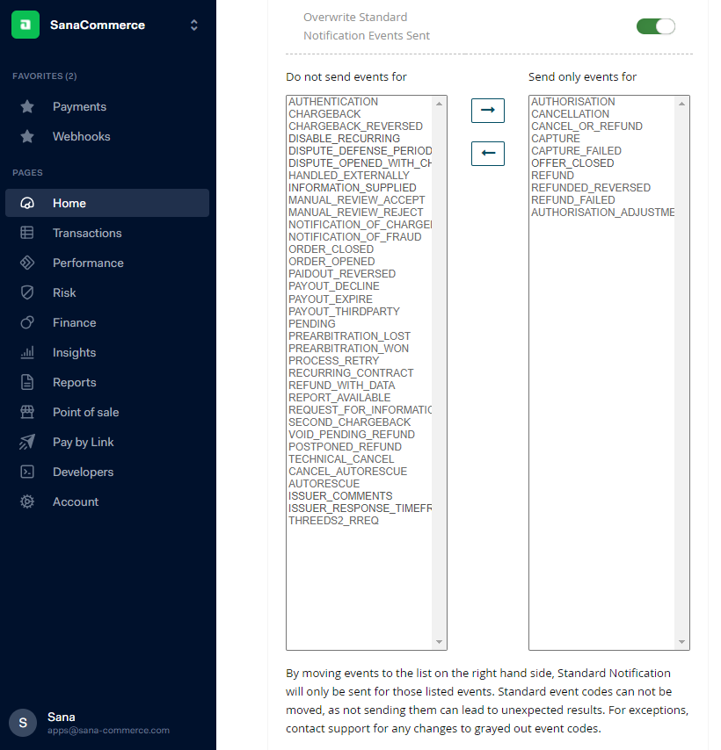Screen dimensions: 721x750
Task: Click the star icon beside Webhooks favorite
Action: pos(27,136)
